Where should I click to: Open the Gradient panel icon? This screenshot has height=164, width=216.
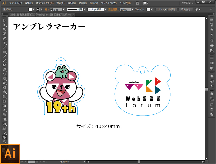click(x=212, y=63)
